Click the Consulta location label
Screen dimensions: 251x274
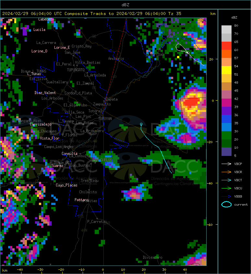(69, 154)
